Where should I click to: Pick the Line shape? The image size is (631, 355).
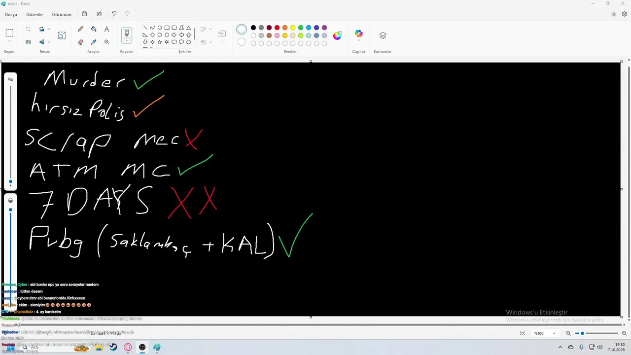click(145, 28)
